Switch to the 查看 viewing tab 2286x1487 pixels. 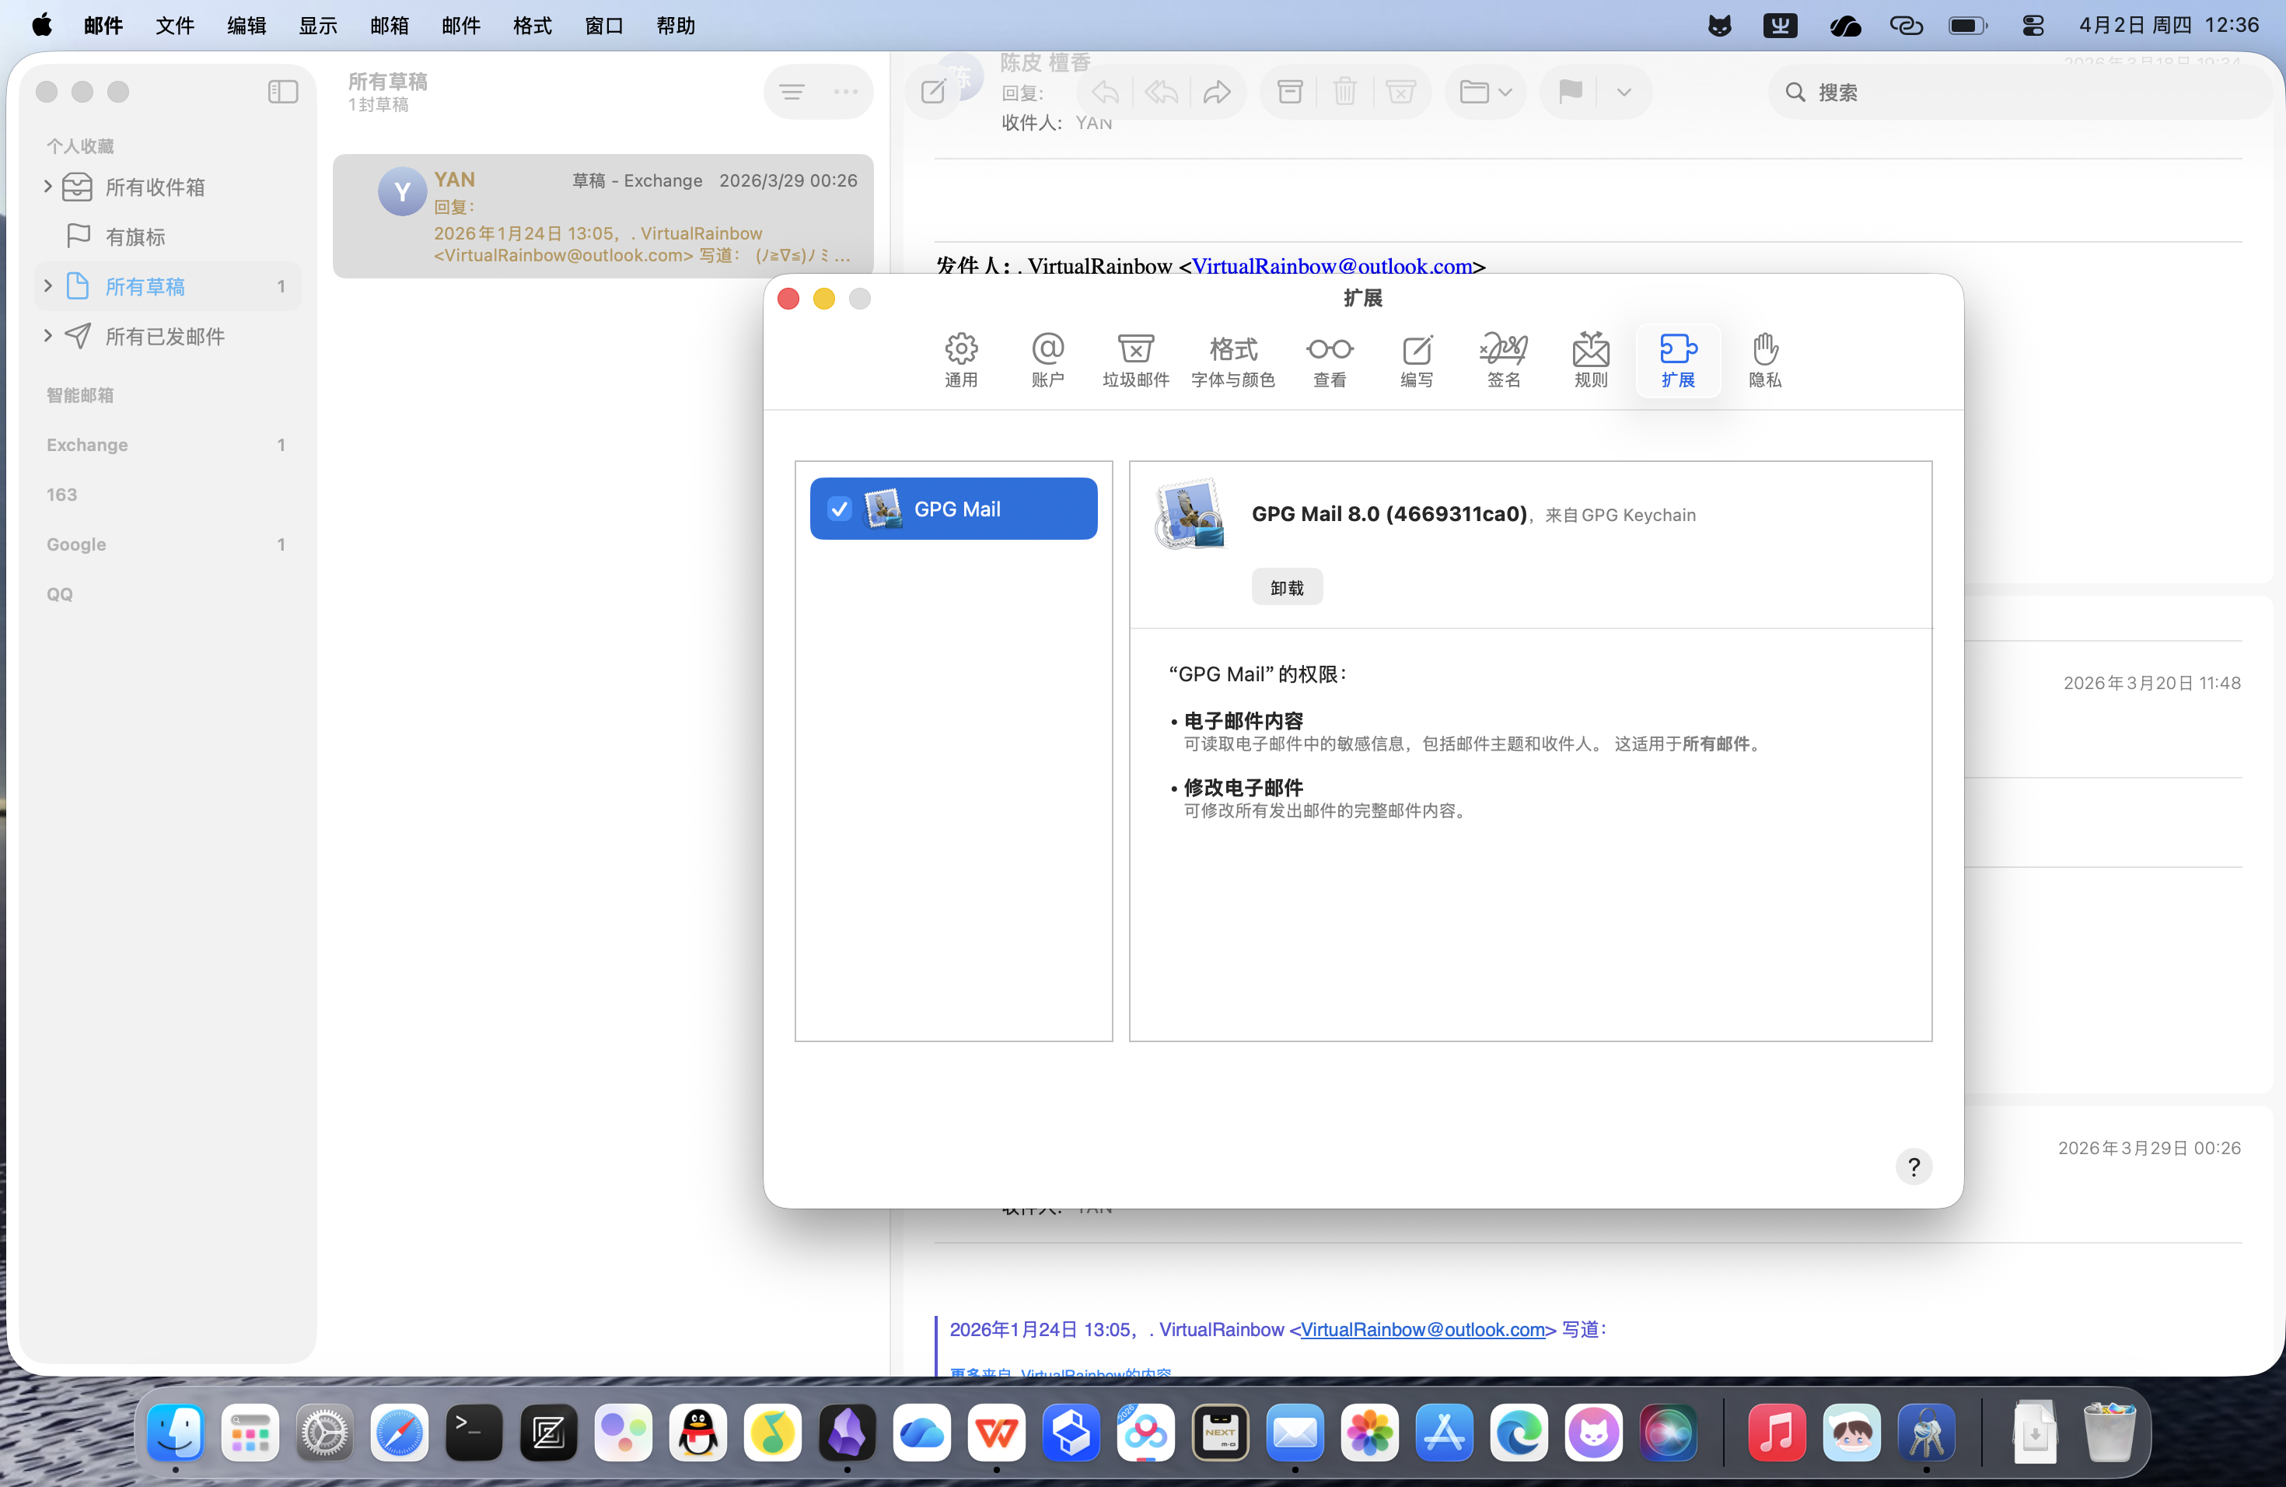(x=1330, y=359)
